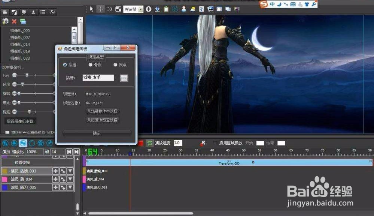Click the green clipboard icon
Image resolution: width=374 pixels, height=216 pixels.
click(166, 9)
